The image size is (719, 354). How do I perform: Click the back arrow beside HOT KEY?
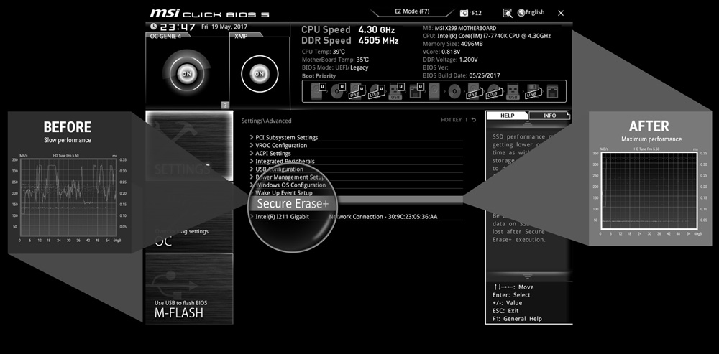coord(474,120)
